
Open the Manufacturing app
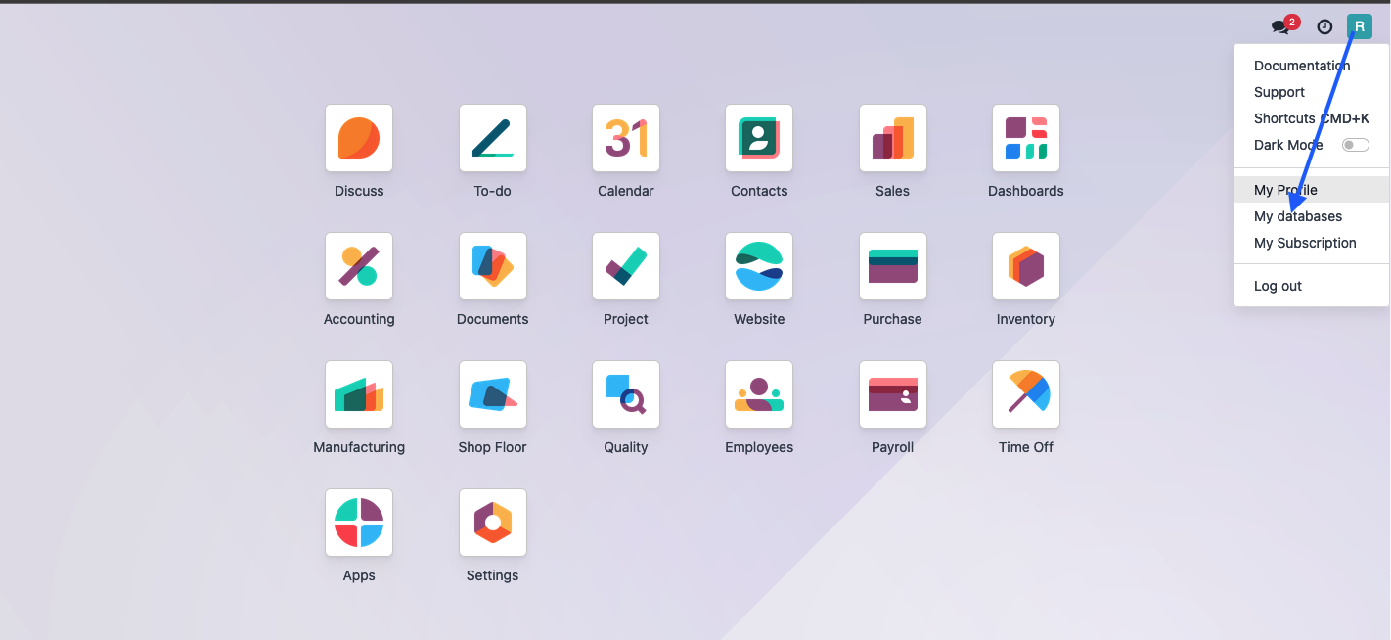359,394
